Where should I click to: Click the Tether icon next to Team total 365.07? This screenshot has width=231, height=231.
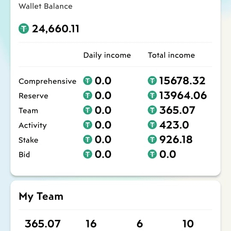[x=152, y=110]
